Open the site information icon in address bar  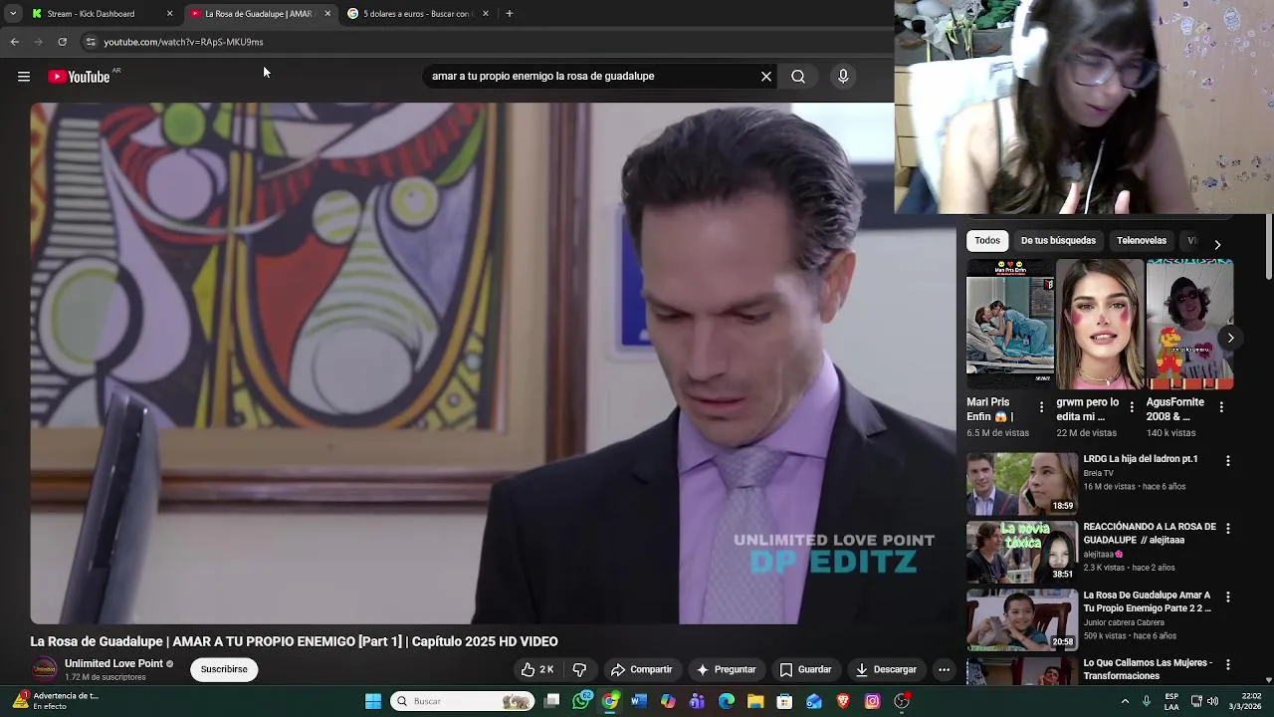click(x=91, y=42)
